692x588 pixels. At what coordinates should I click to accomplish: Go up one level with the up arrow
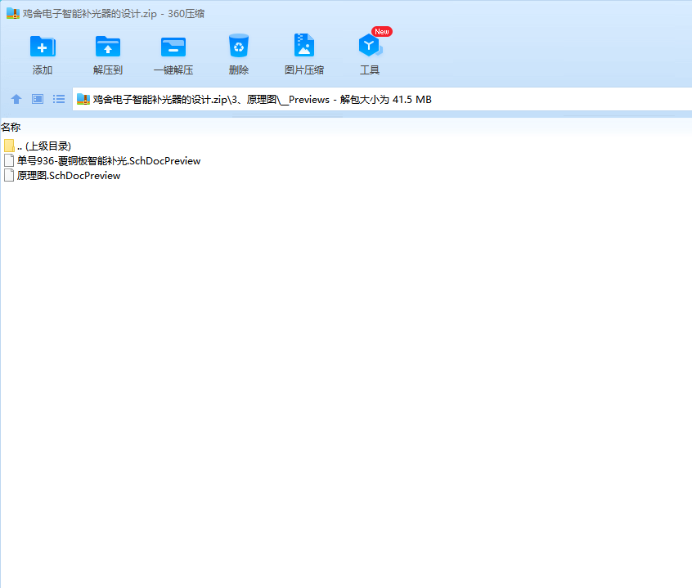pyautogui.click(x=16, y=99)
